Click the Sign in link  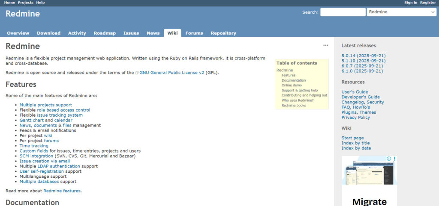coord(411,3)
